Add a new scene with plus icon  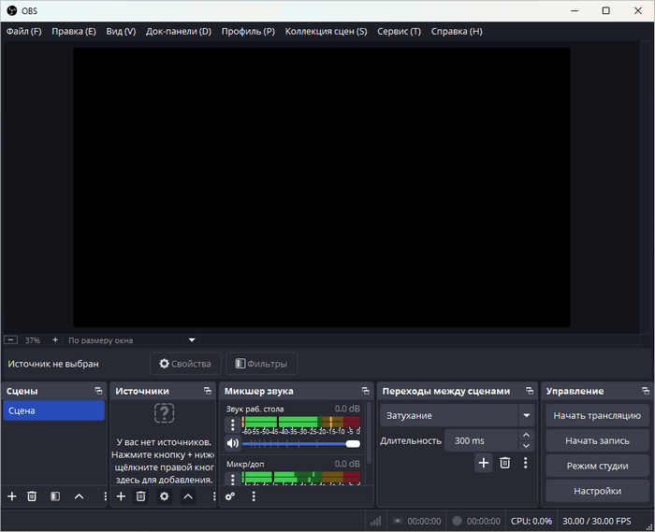point(12,496)
